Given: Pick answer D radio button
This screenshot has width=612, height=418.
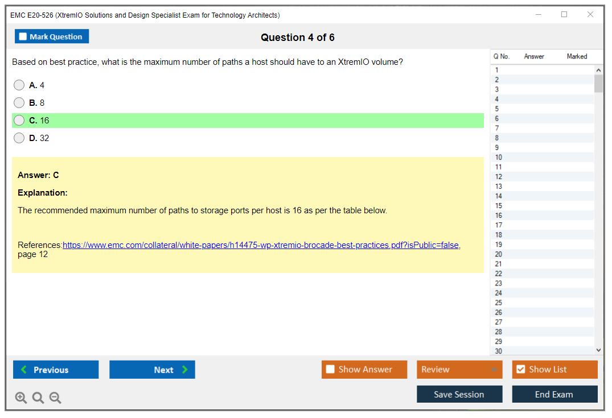Looking at the screenshot, I should [19, 138].
